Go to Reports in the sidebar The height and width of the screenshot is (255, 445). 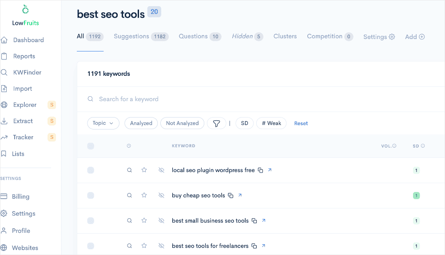tap(18, 56)
